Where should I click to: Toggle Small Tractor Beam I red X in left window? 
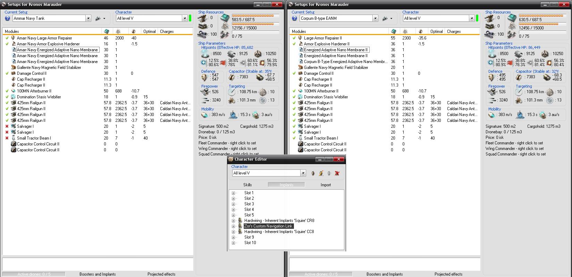7,138
